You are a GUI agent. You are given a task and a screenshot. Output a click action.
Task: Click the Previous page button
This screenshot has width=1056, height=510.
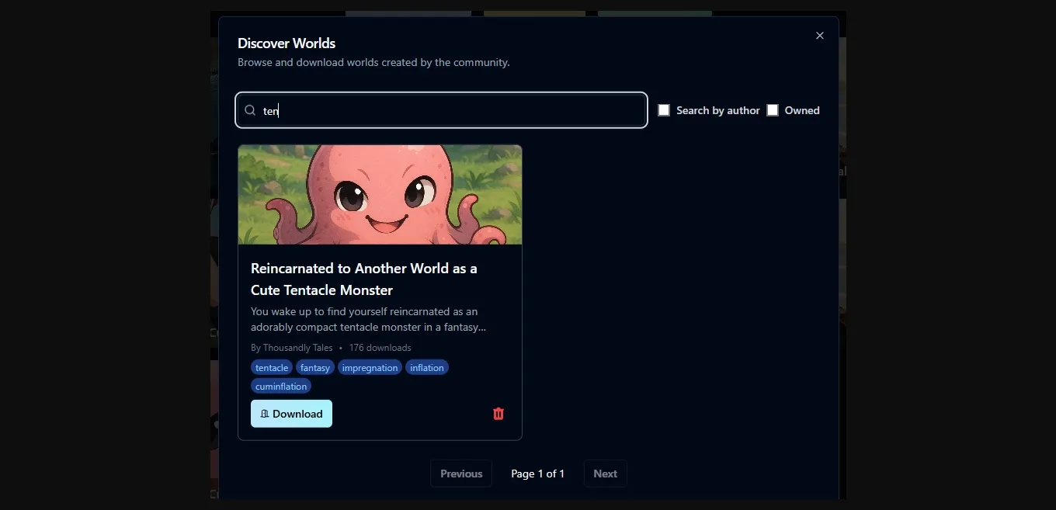(x=460, y=474)
